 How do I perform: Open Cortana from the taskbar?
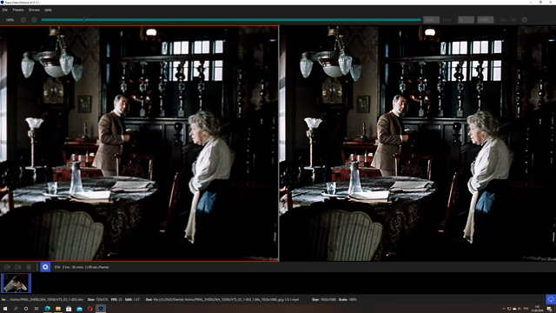26,309
